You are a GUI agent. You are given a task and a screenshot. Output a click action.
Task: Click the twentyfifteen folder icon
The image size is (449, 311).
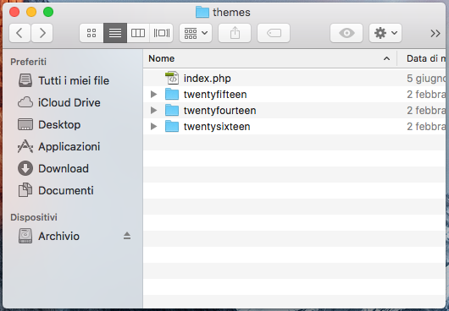(x=172, y=95)
